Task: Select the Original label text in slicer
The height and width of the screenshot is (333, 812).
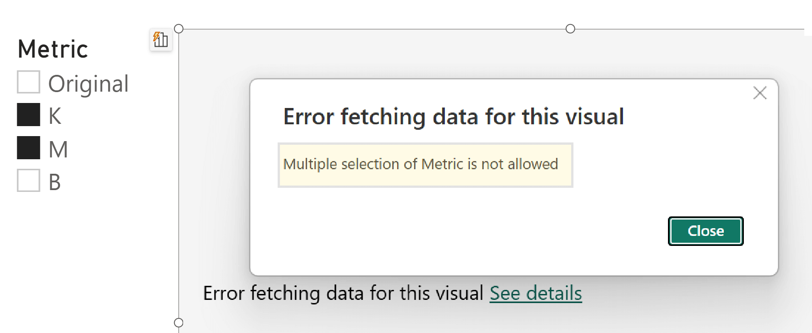Action: coord(89,84)
